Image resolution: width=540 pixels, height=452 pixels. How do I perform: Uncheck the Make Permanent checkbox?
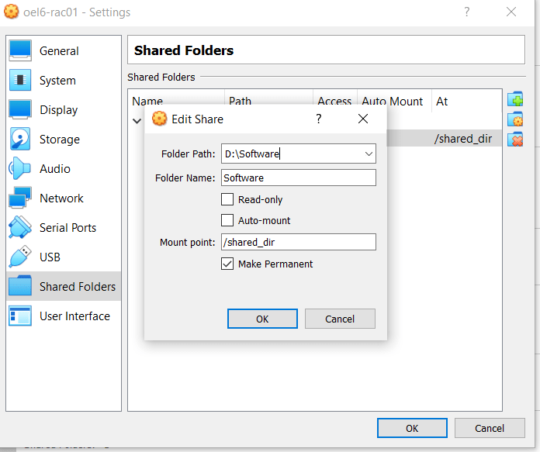tap(227, 264)
